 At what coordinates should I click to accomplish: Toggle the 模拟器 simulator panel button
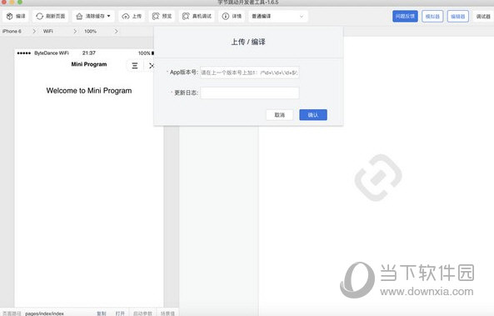tap(432, 16)
